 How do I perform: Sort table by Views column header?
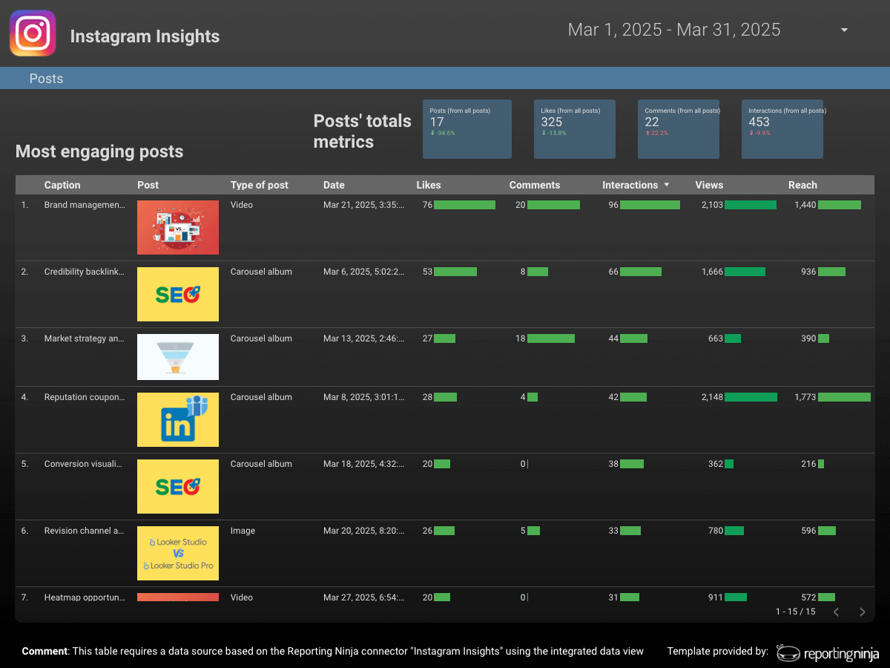[709, 185]
